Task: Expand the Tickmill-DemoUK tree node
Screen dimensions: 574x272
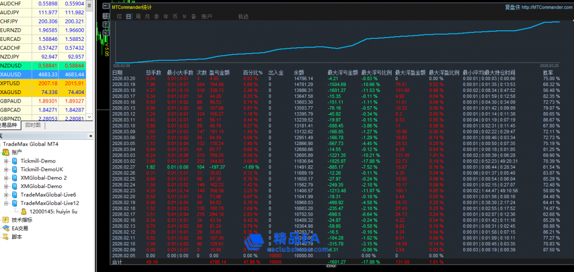Action: click(6, 169)
